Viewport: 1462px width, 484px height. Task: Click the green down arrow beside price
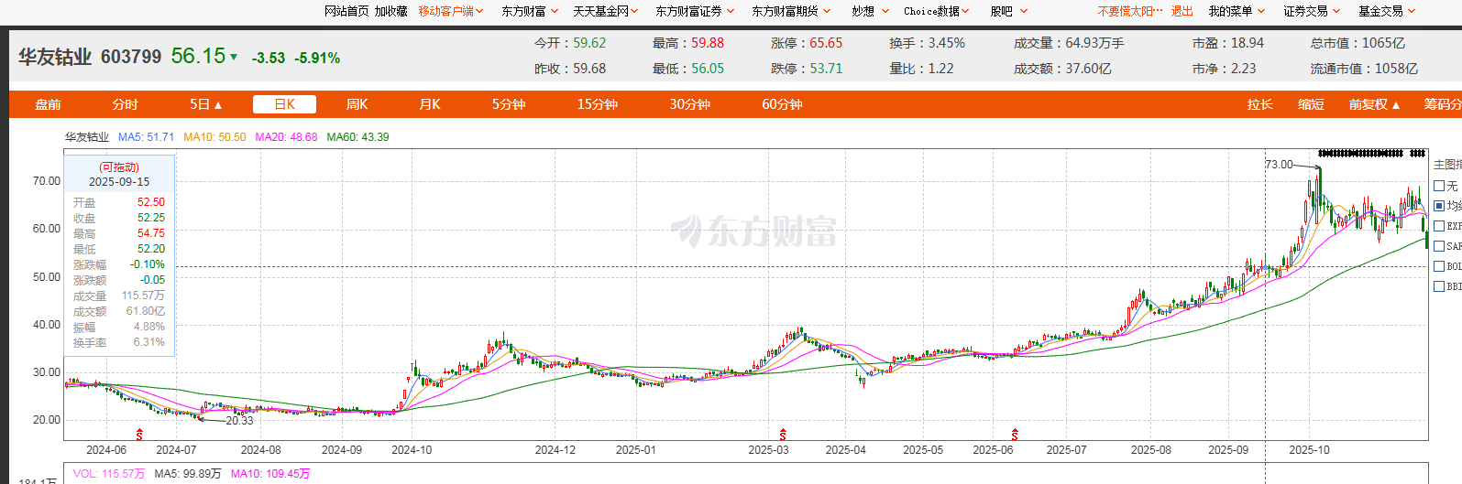234,57
